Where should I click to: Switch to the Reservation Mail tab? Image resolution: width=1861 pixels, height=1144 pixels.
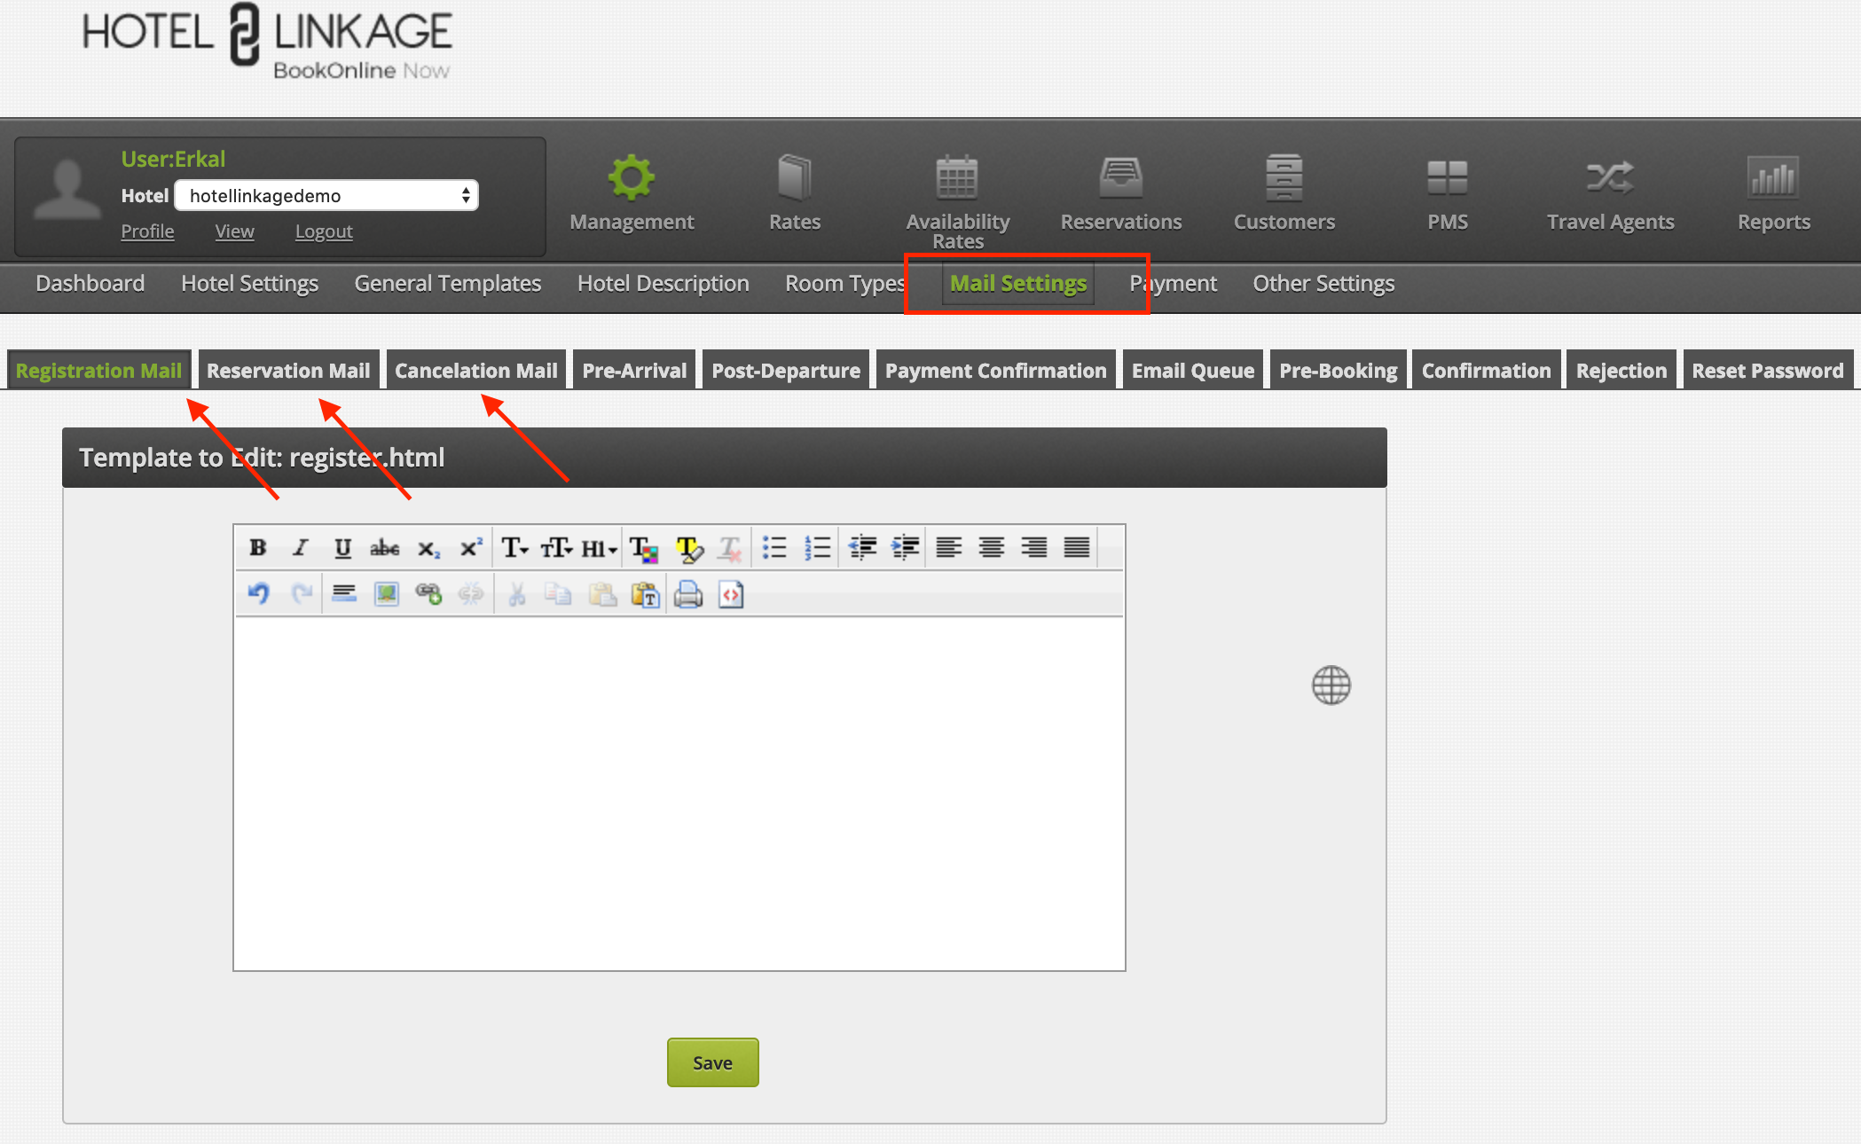[288, 370]
